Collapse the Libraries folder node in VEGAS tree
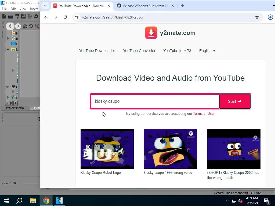The height and width of the screenshot is (206, 275). (x=8, y=49)
